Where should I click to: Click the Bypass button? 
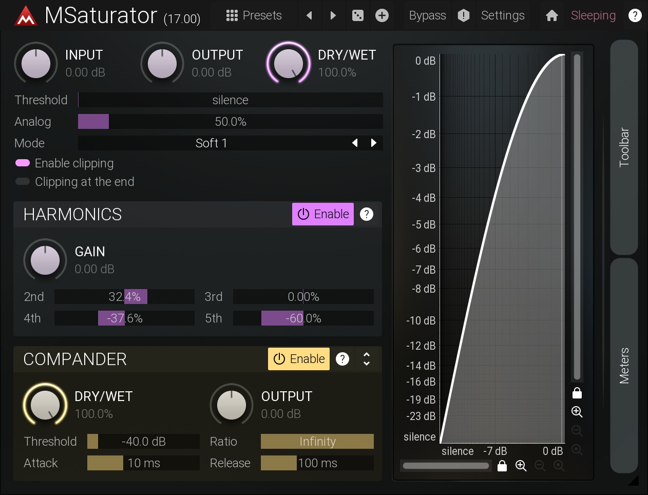tap(427, 15)
